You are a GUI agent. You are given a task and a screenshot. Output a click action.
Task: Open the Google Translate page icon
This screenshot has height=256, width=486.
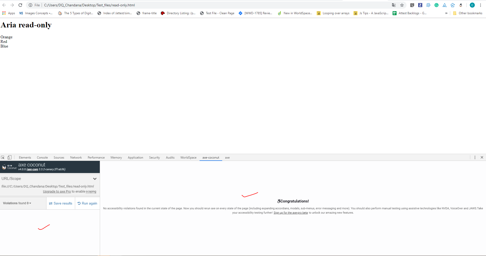(x=394, y=5)
